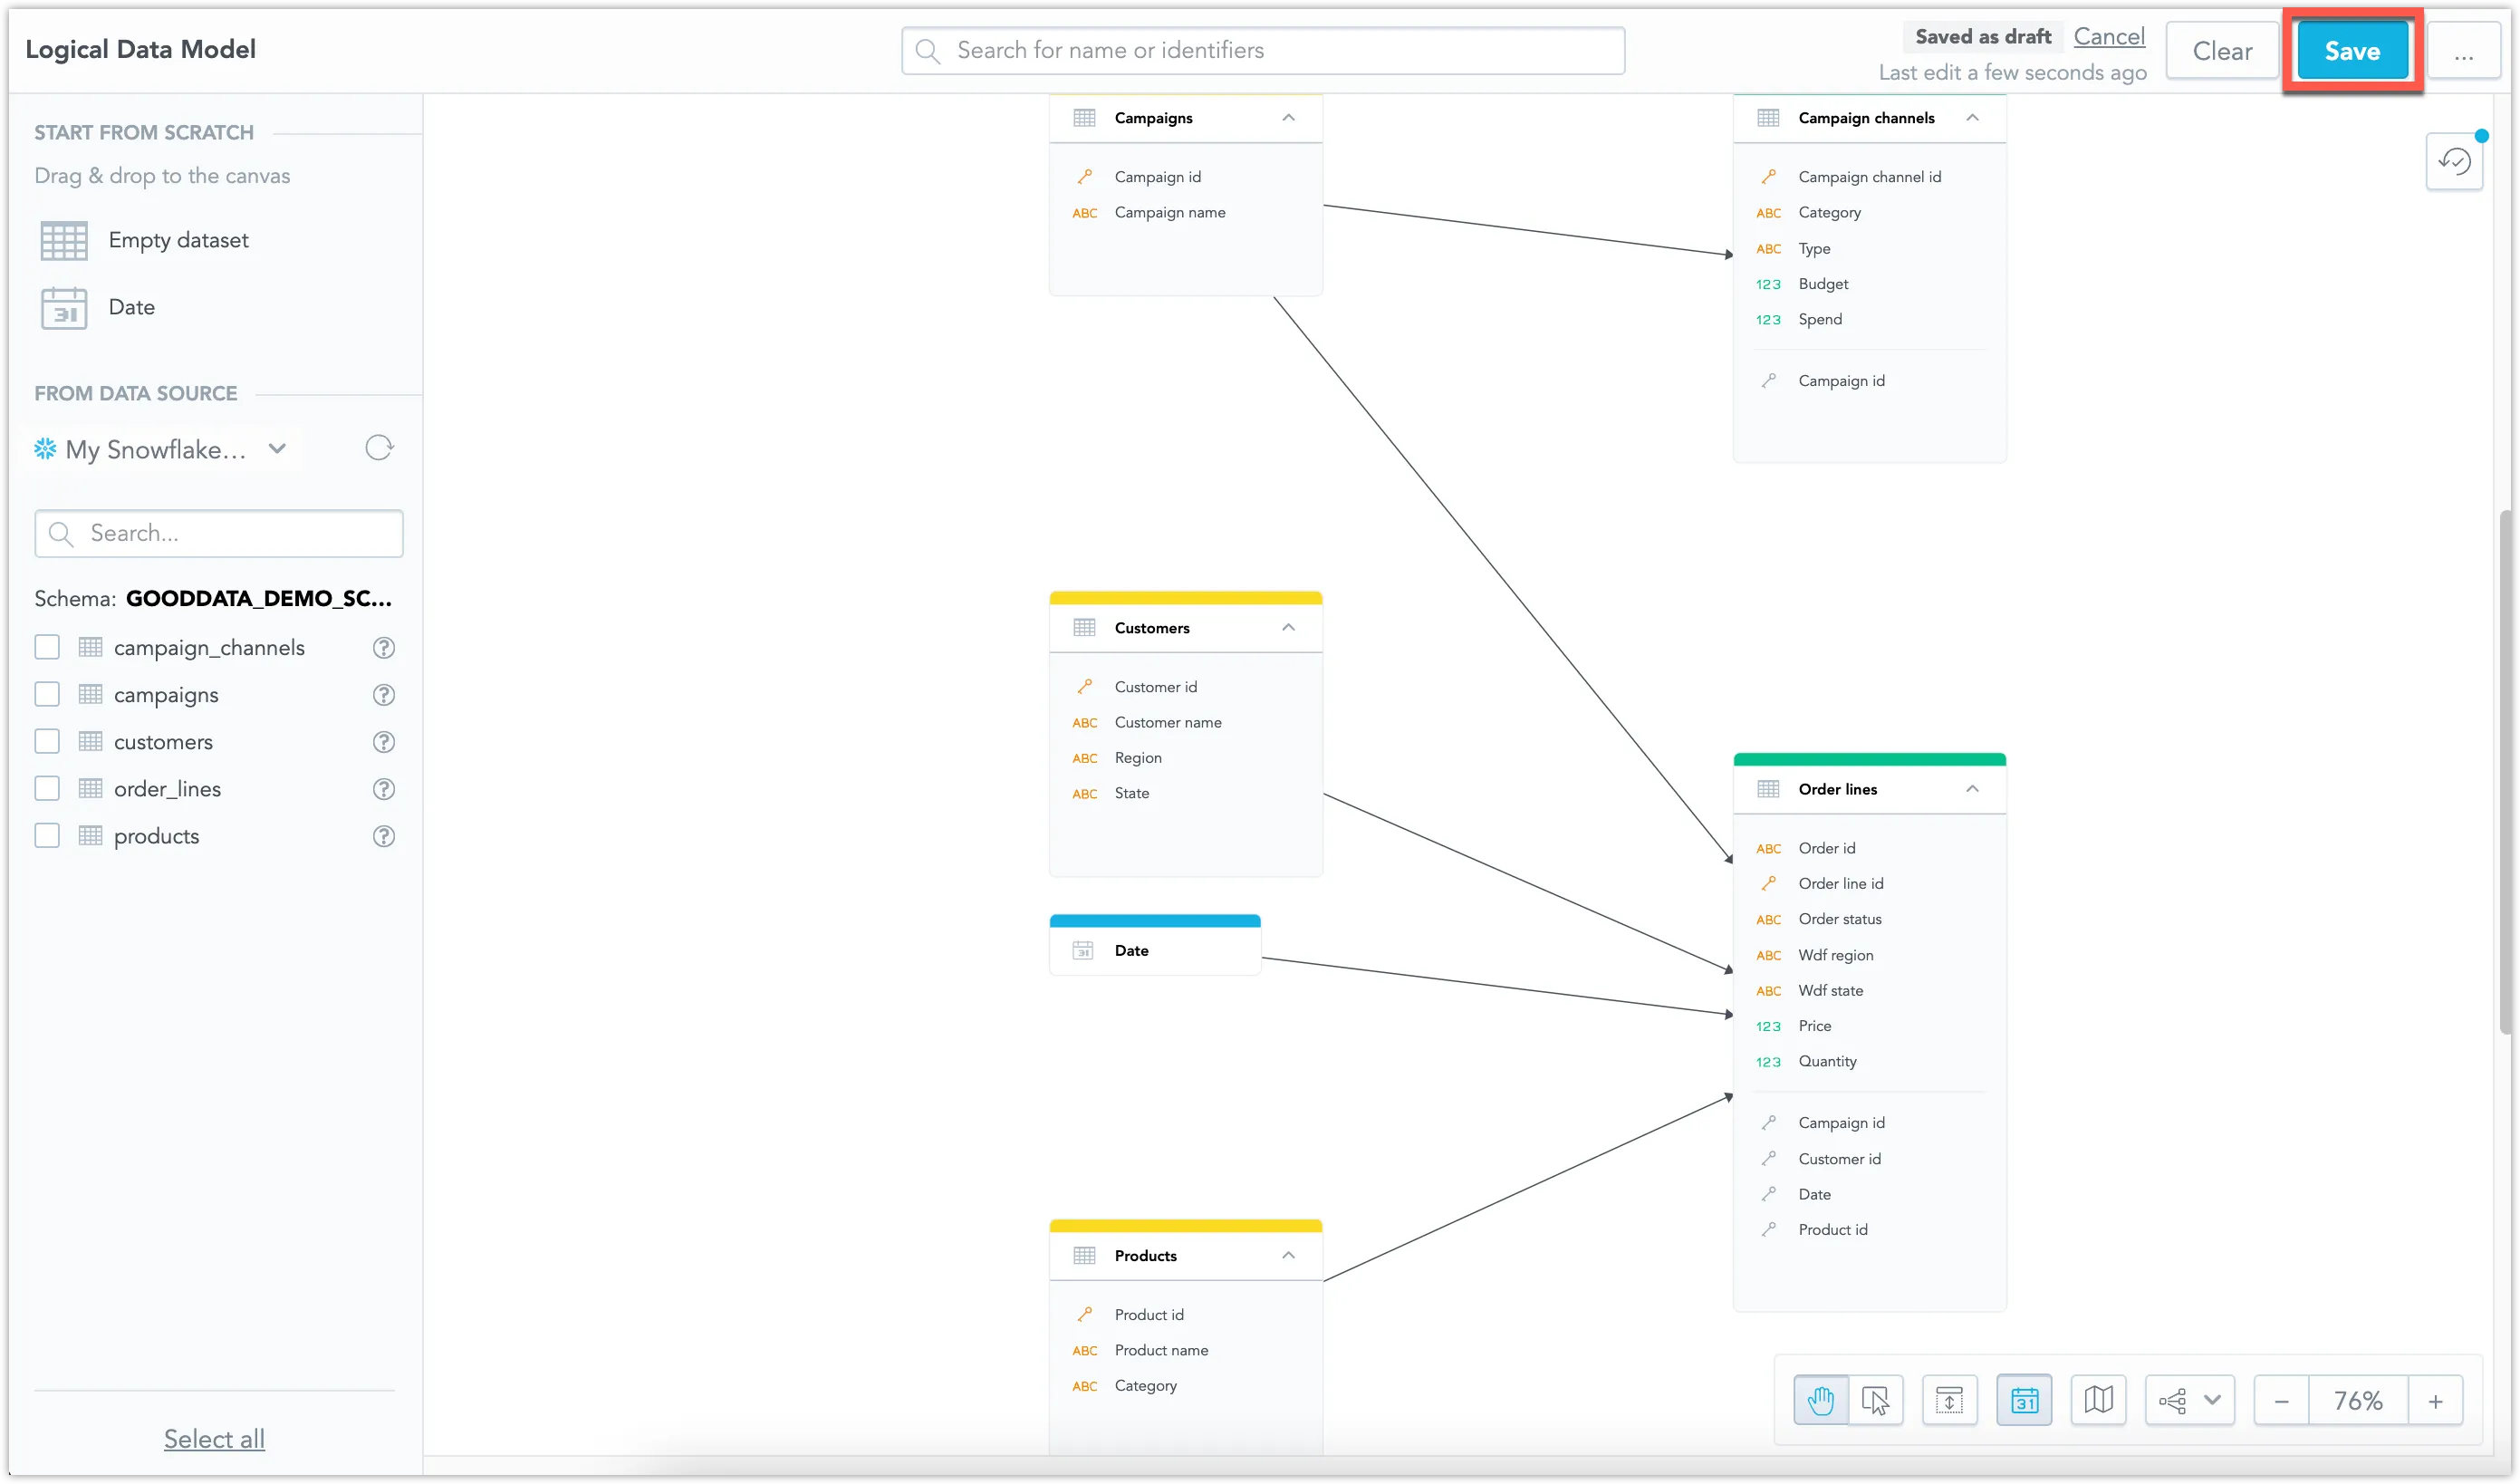Screen dimensions: 2520x1484
Task: Open the My Snowflake data source dropdown
Action: pyautogui.click(x=277, y=449)
